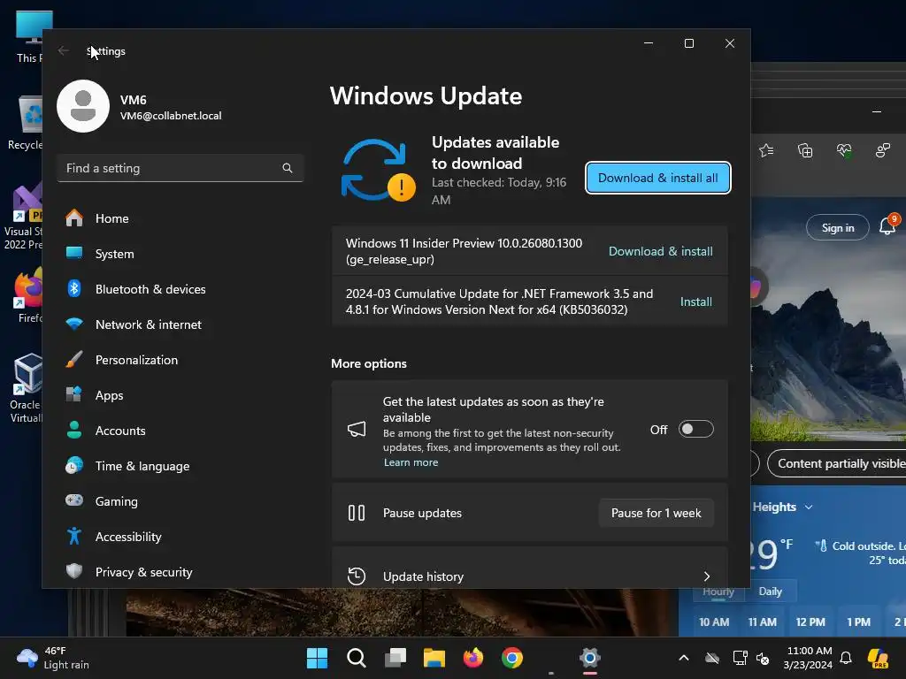Open the Windows Start menu
This screenshot has height=679, width=906.
(317, 658)
